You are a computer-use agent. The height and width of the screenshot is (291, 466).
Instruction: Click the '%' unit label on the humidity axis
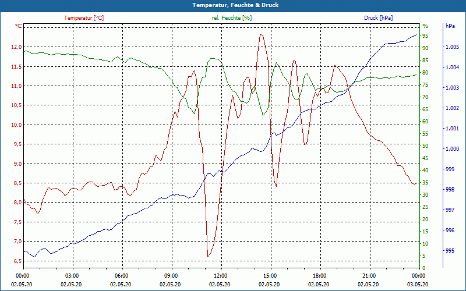point(425,26)
